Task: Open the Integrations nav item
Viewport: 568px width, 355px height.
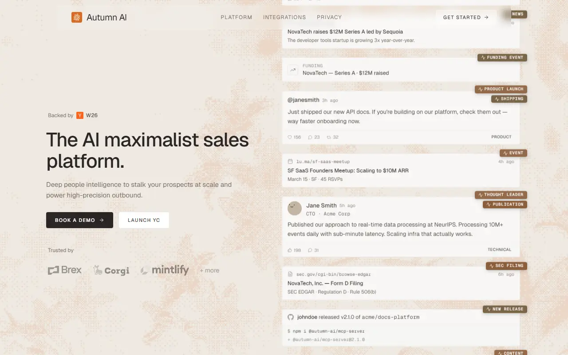Action: pos(284,17)
